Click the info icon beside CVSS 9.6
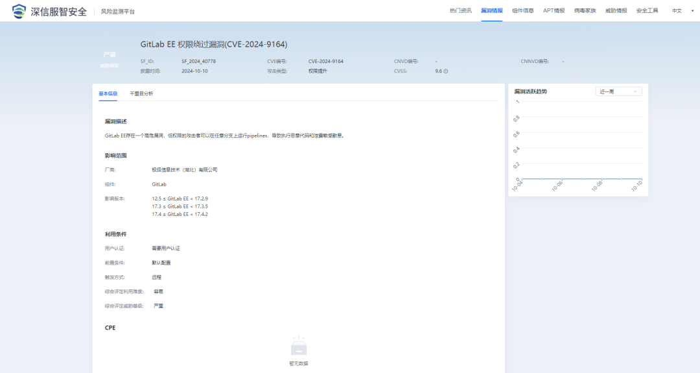This screenshot has height=373, width=700. pos(445,71)
